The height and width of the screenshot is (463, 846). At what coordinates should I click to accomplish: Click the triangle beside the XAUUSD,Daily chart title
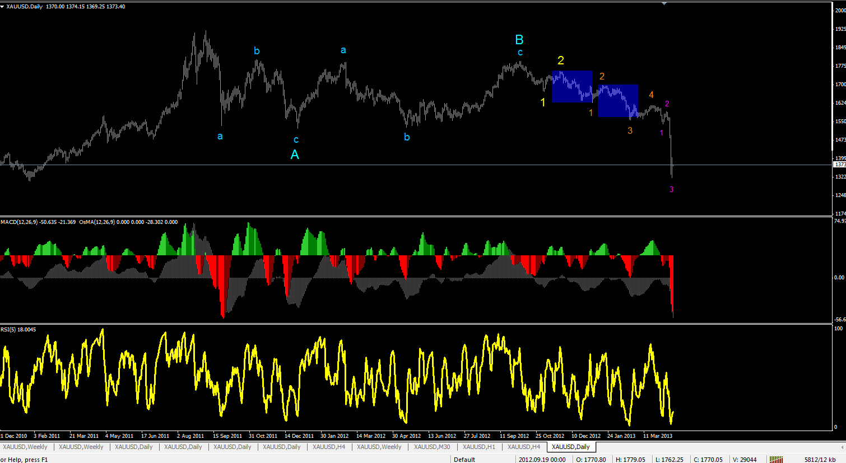(x=3, y=7)
